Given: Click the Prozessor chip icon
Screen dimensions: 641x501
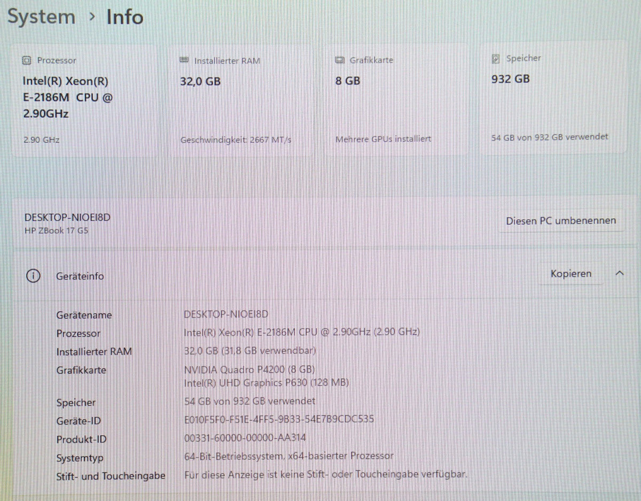Looking at the screenshot, I should pyautogui.click(x=27, y=60).
